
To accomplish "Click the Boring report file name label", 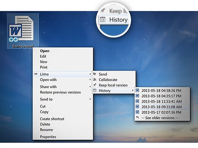I will [23, 46].
